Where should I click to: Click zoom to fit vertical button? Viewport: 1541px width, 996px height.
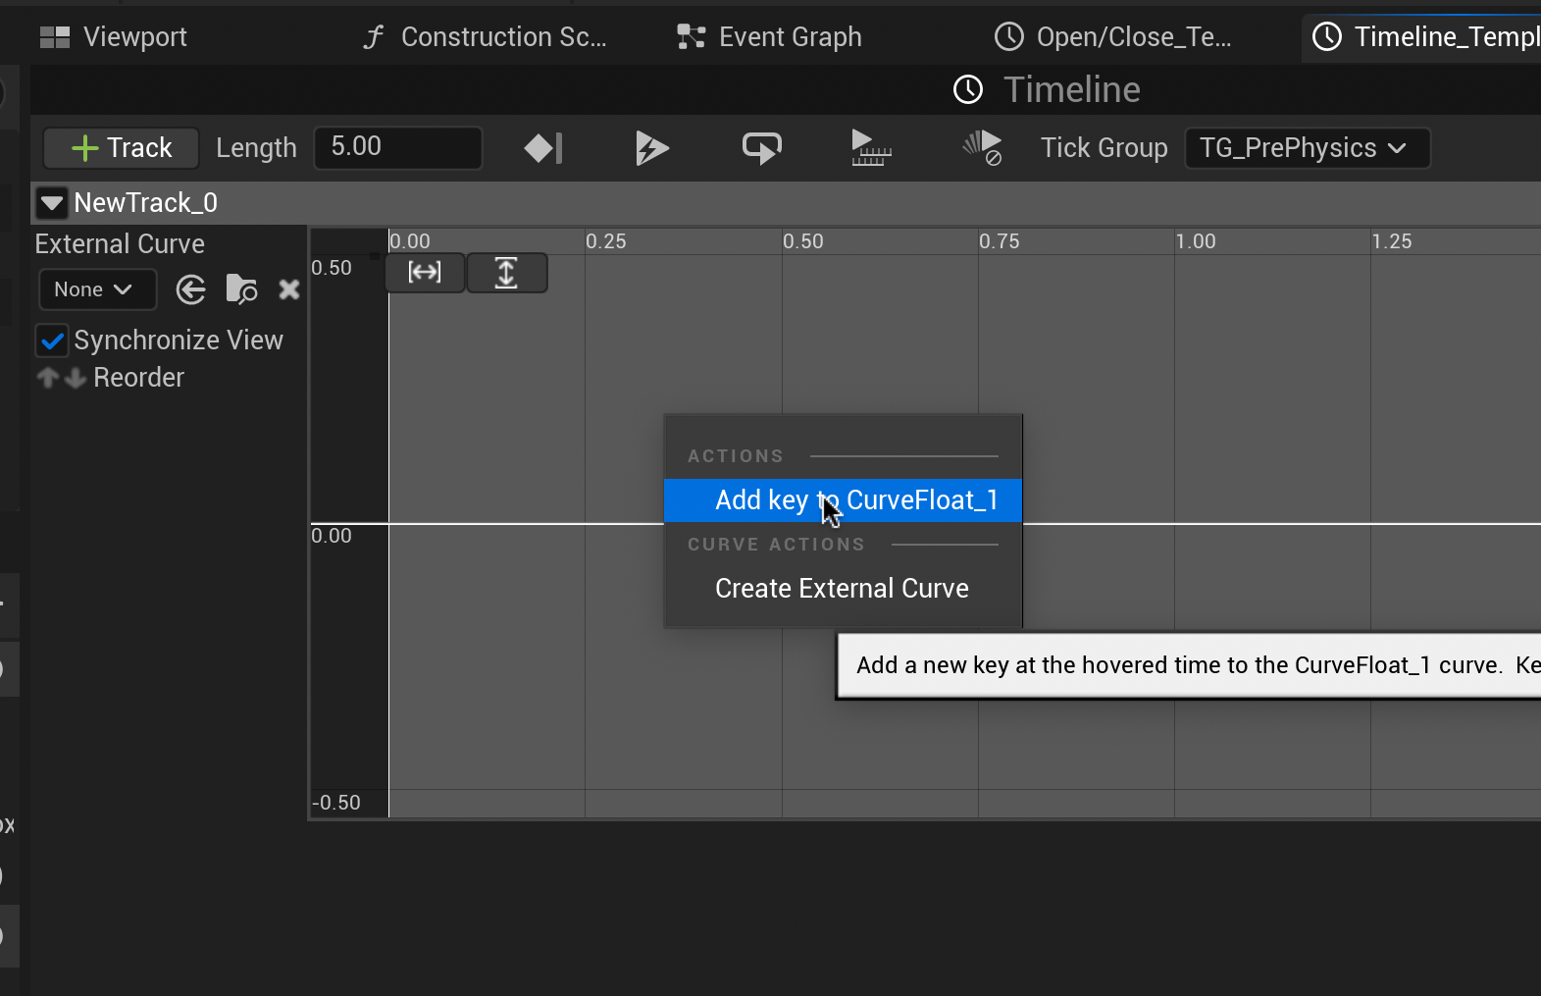pyautogui.click(x=506, y=272)
